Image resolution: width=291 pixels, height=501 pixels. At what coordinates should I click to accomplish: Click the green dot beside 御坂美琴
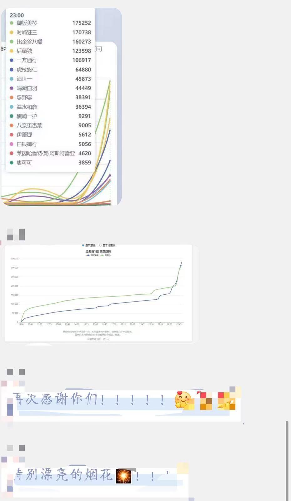coord(12,23)
